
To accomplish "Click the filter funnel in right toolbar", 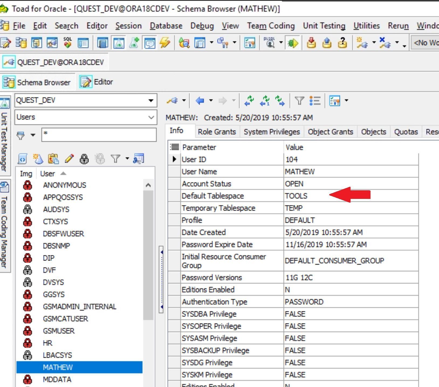I will 299,101.
